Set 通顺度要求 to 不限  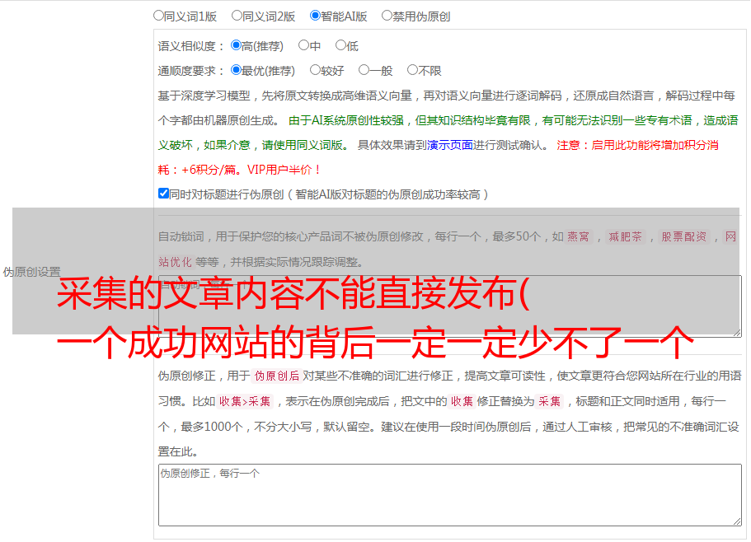click(x=412, y=70)
